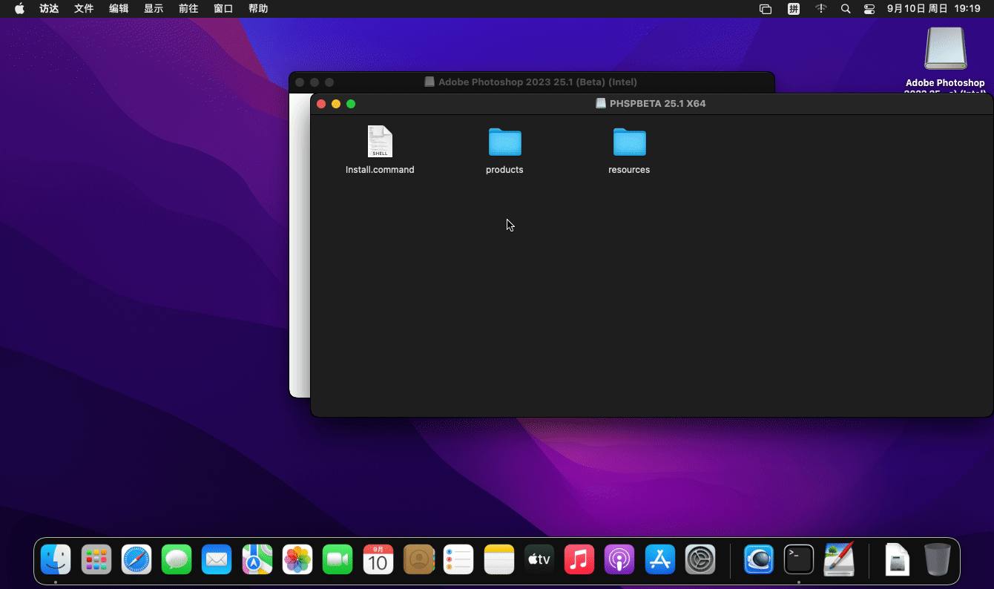Click the overlapping windows icon in the menu bar
The image size is (994, 589).
(766, 9)
